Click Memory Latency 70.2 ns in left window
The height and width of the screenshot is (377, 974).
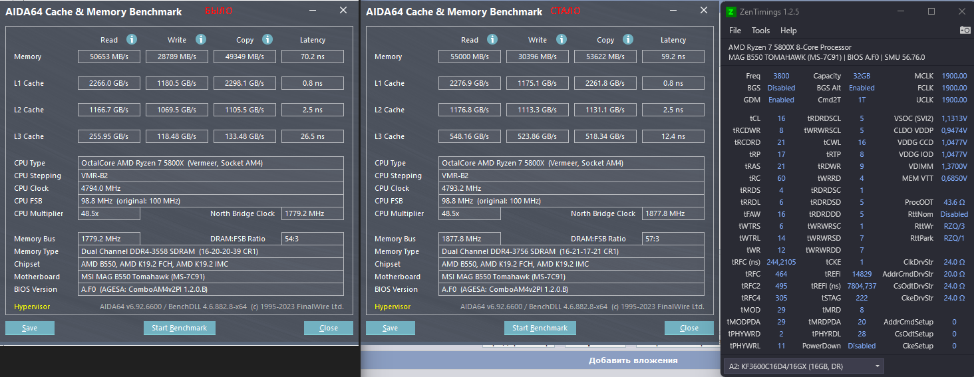pyautogui.click(x=313, y=57)
